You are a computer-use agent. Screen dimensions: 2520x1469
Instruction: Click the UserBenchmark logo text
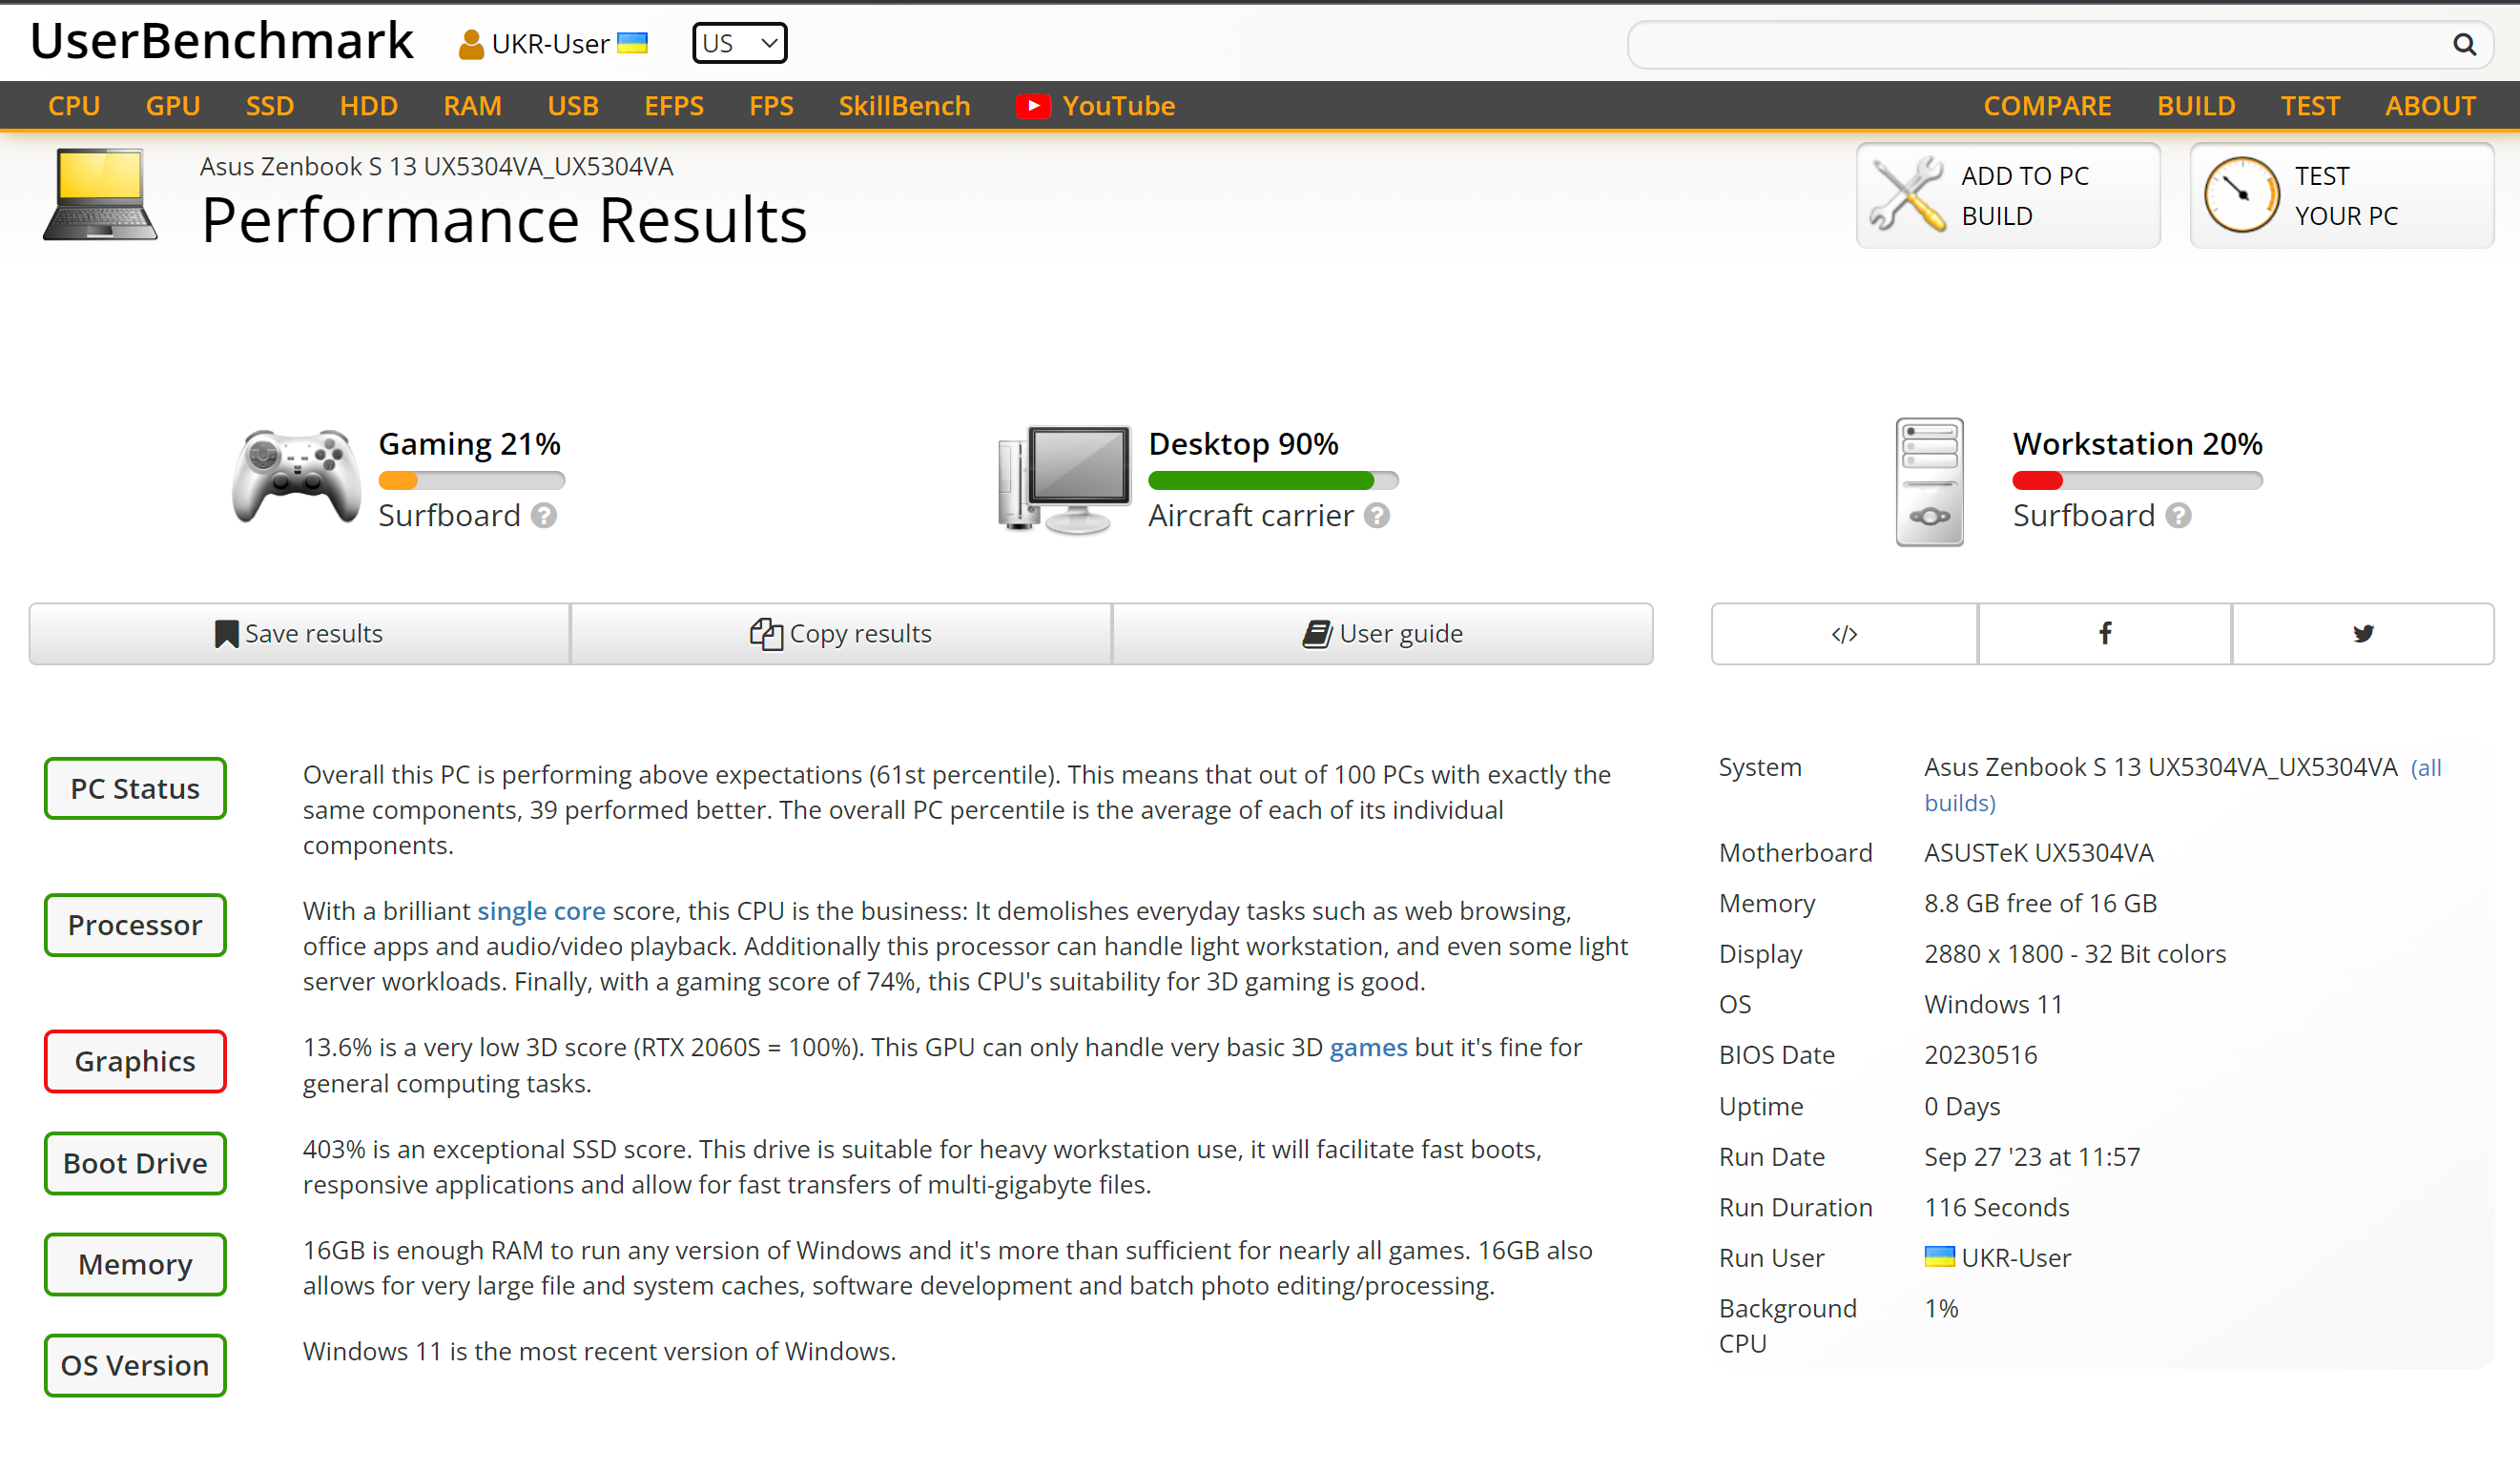[x=221, y=41]
